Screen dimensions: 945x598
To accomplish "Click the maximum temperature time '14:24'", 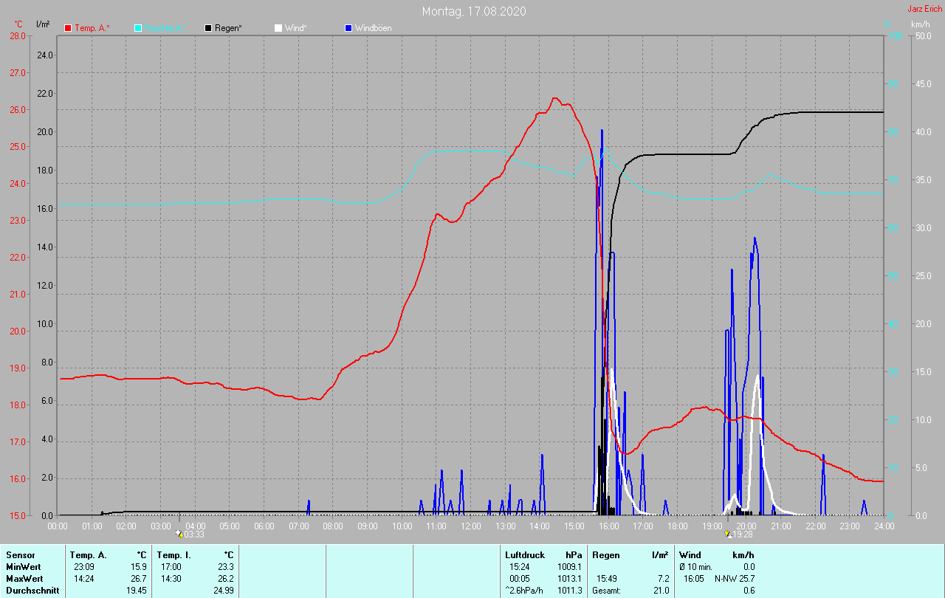I will pos(83,578).
